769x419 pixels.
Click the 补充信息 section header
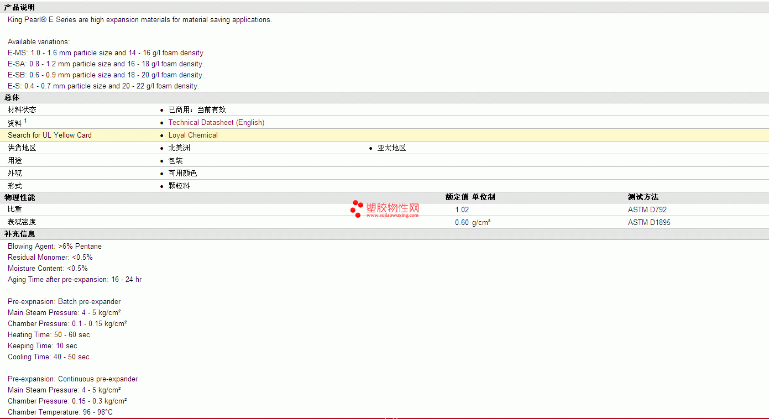[19, 234]
